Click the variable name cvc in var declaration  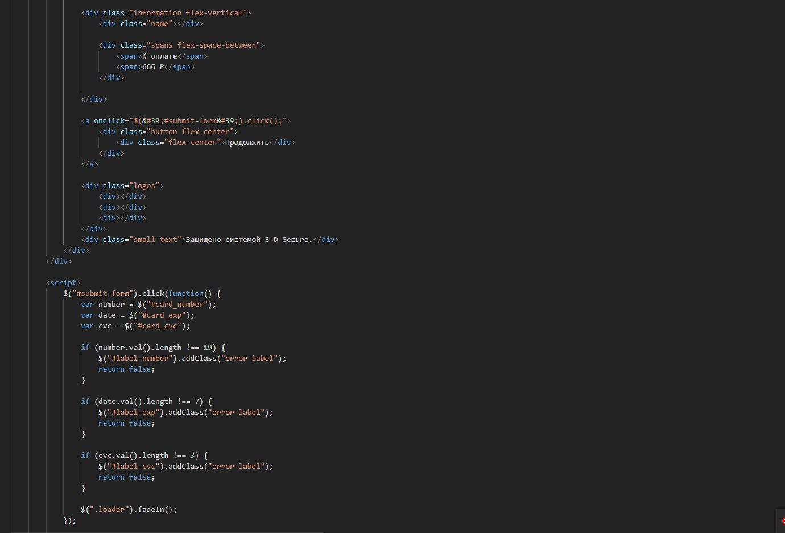pyautogui.click(x=105, y=326)
